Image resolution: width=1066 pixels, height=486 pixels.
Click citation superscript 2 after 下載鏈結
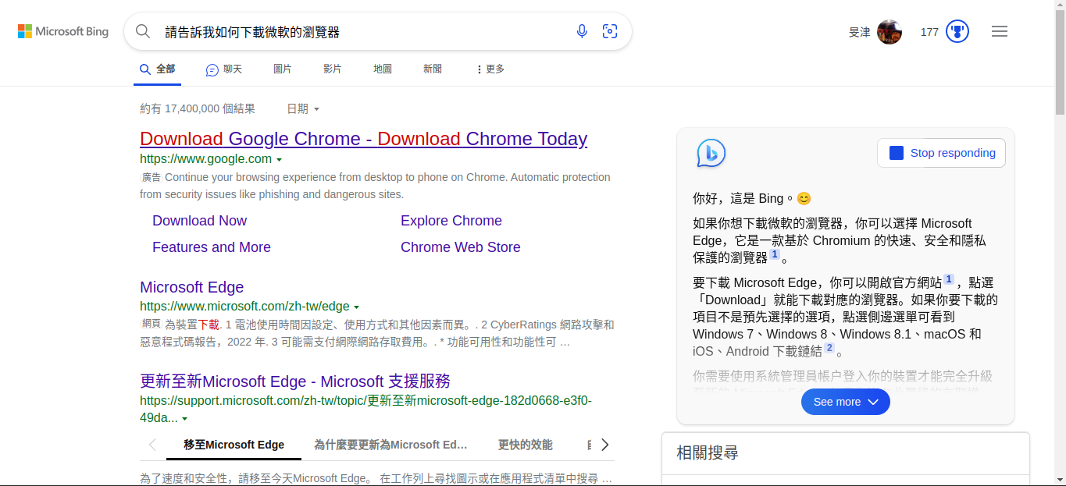(829, 348)
